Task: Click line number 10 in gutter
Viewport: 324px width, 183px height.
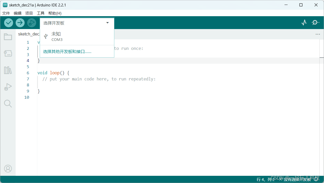Action: point(27,97)
